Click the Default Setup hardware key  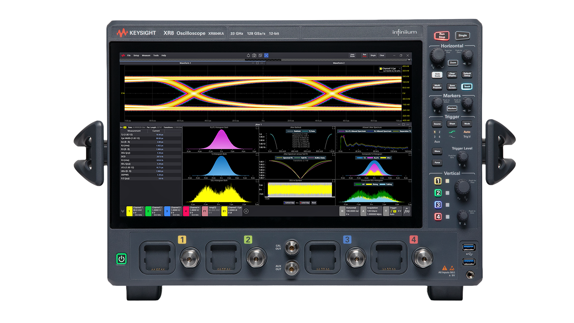(467, 75)
